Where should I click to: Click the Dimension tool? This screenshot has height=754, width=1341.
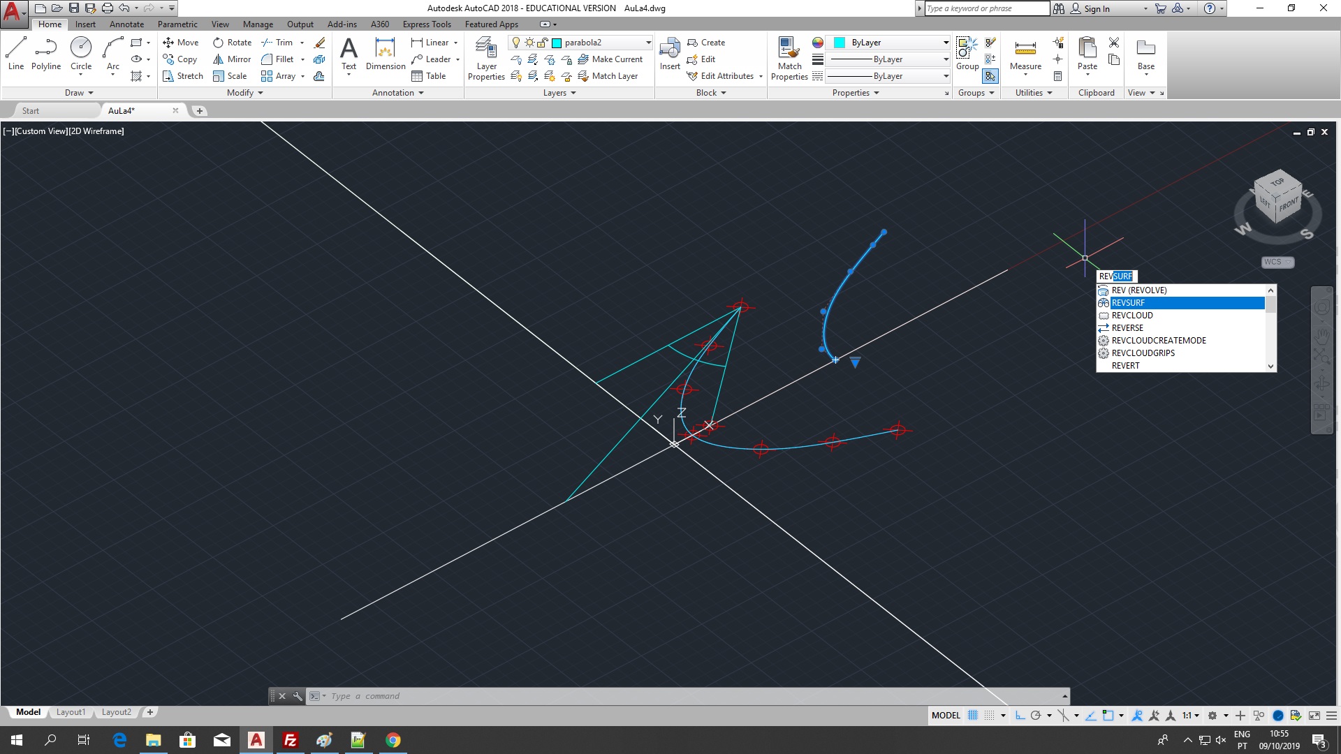(386, 54)
